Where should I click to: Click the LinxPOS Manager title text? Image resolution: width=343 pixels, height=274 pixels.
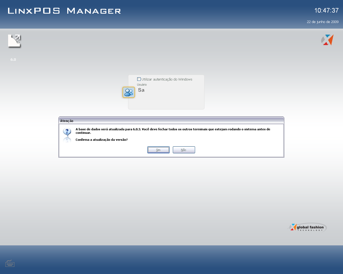64,11
